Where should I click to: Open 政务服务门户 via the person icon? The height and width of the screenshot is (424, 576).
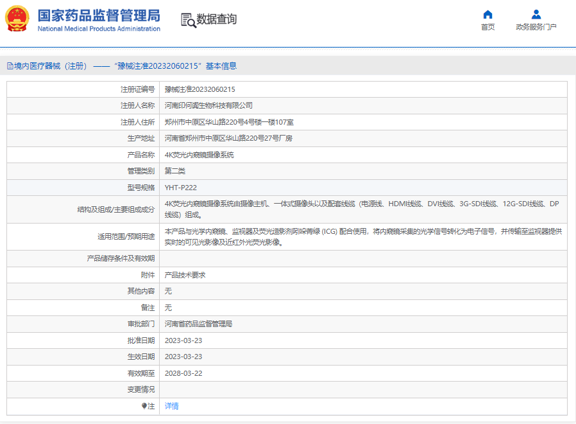click(536, 14)
